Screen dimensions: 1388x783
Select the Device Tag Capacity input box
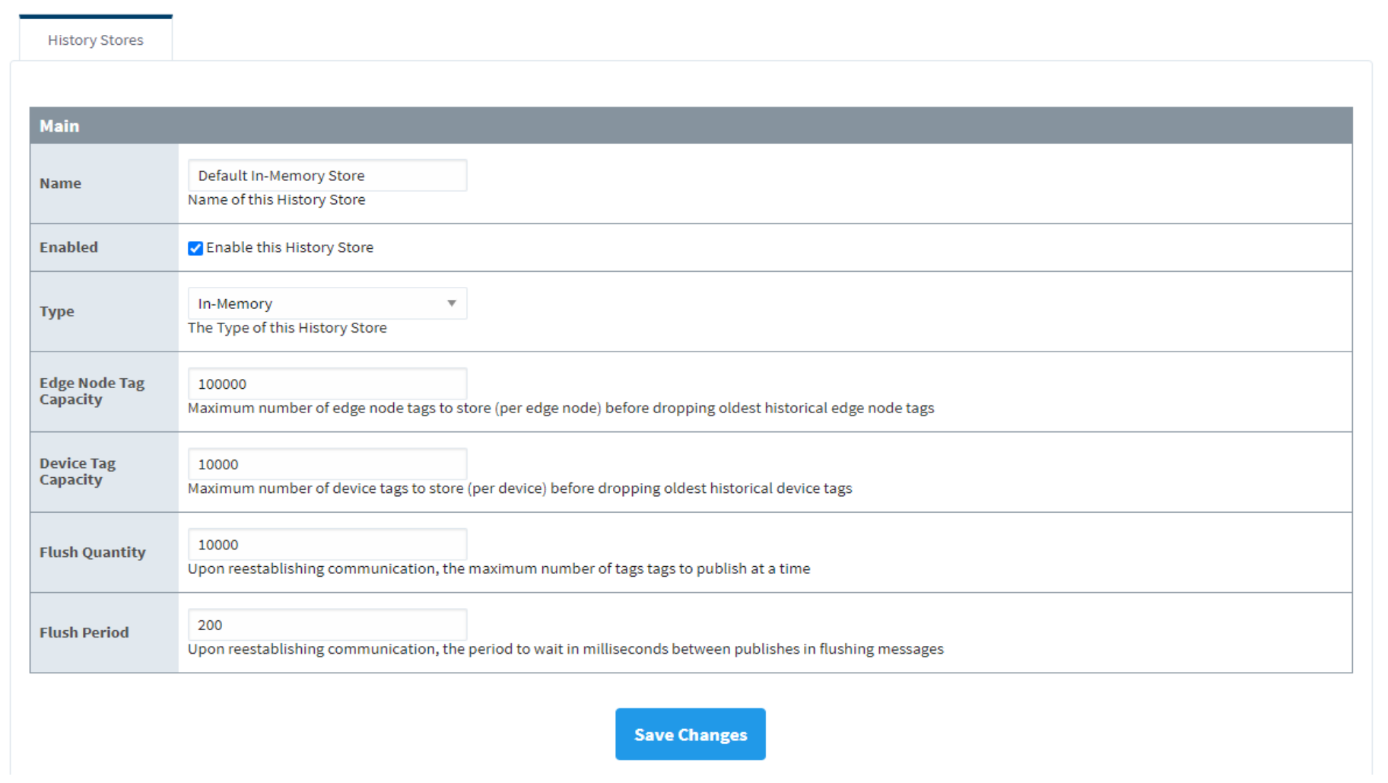point(327,464)
